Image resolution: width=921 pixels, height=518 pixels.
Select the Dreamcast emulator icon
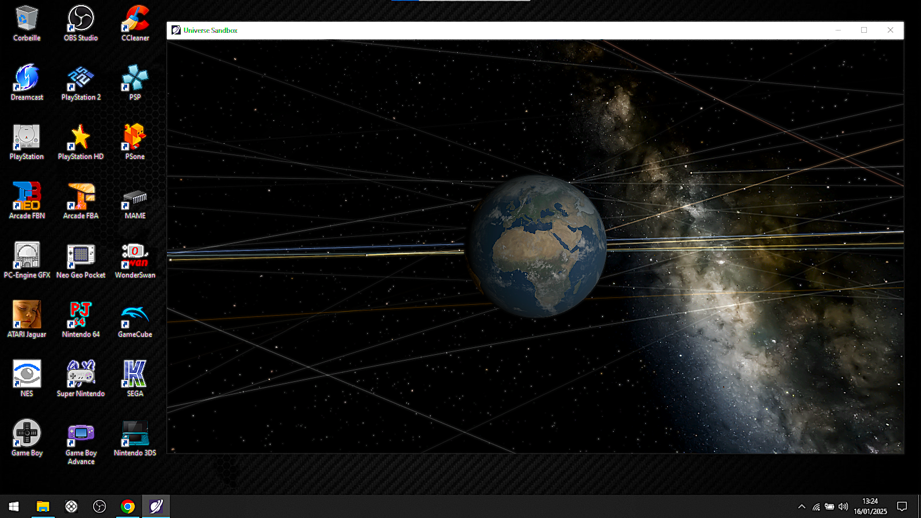pyautogui.click(x=26, y=82)
